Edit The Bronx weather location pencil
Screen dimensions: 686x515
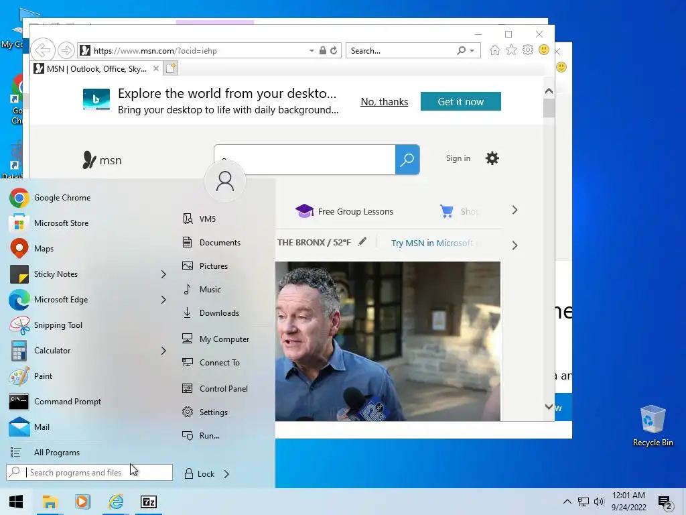[x=362, y=241]
